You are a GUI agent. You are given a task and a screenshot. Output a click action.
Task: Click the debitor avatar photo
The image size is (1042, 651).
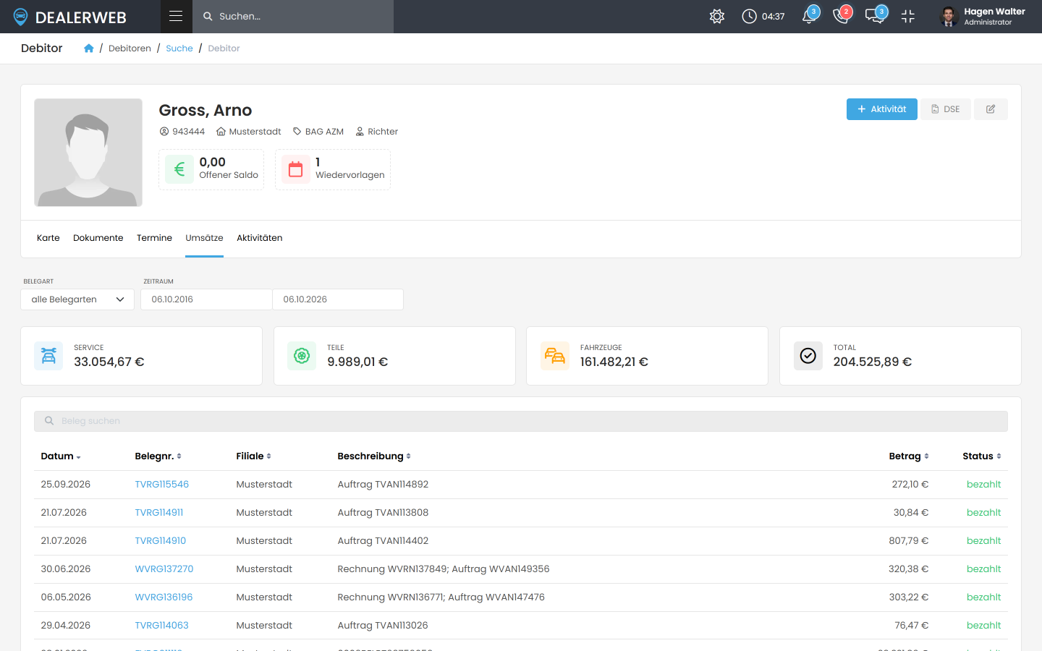point(88,153)
